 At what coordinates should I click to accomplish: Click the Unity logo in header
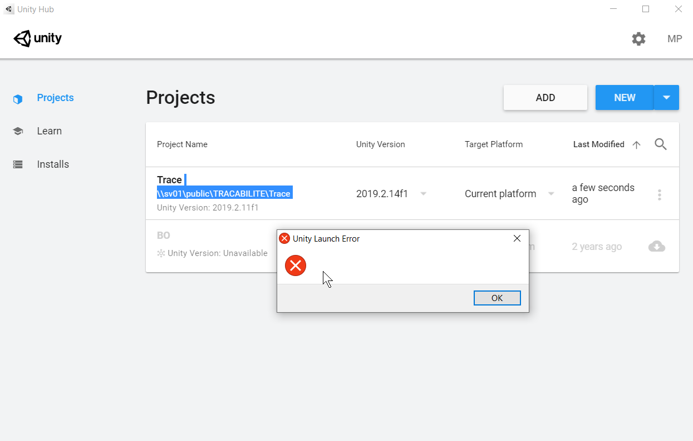37,38
